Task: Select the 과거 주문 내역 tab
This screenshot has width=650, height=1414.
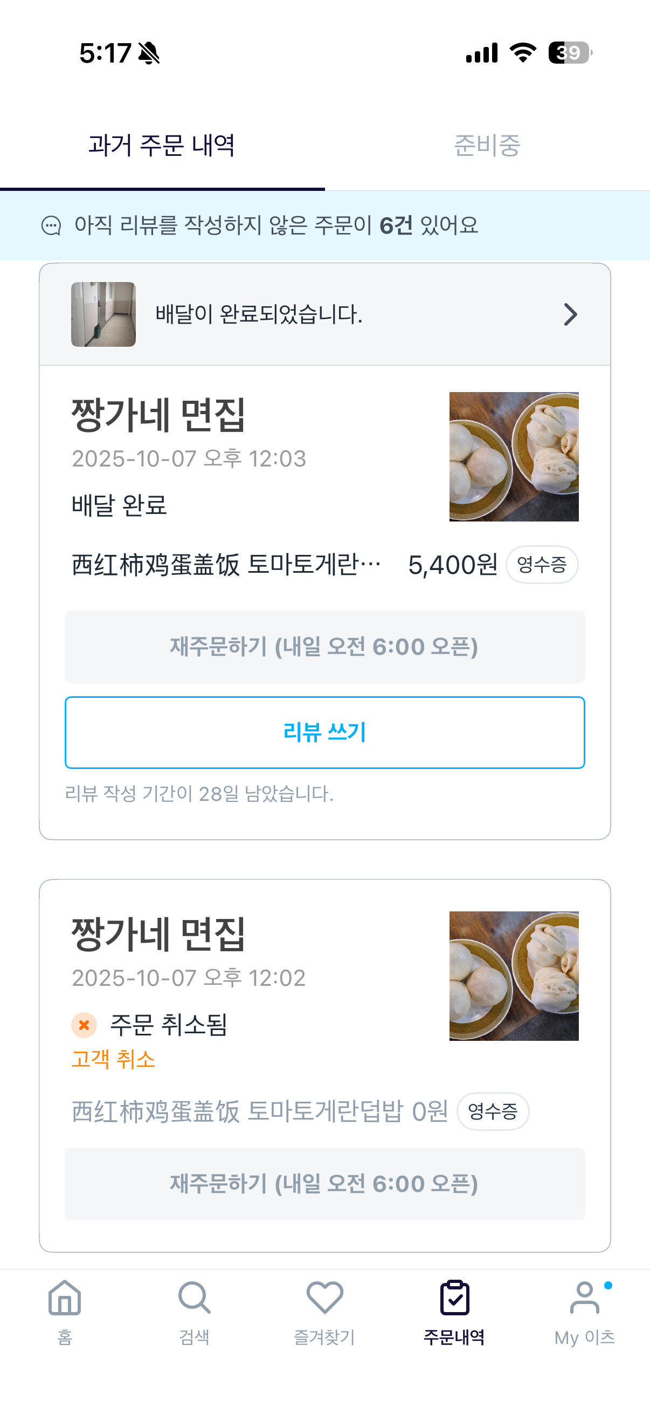Action: coord(162,146)
